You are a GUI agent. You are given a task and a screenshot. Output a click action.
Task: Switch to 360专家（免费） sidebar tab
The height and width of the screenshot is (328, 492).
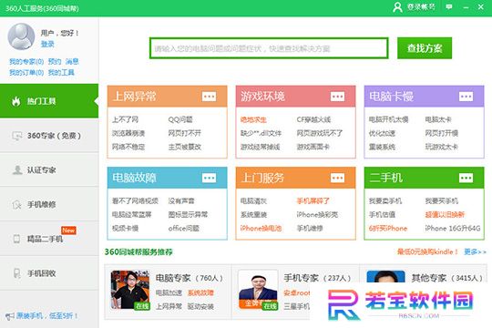[49, 136]
